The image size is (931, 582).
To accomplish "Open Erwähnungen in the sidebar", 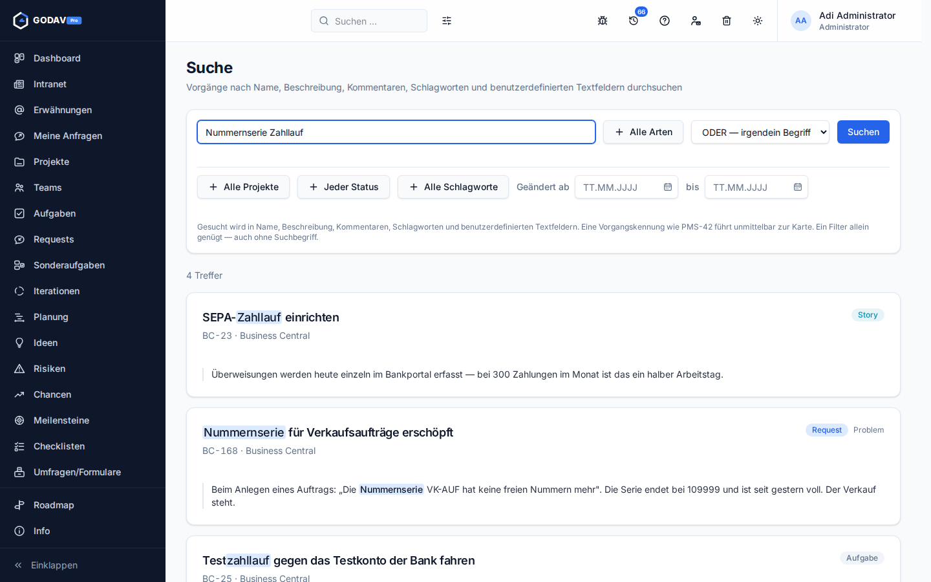I will click(83, 110).
